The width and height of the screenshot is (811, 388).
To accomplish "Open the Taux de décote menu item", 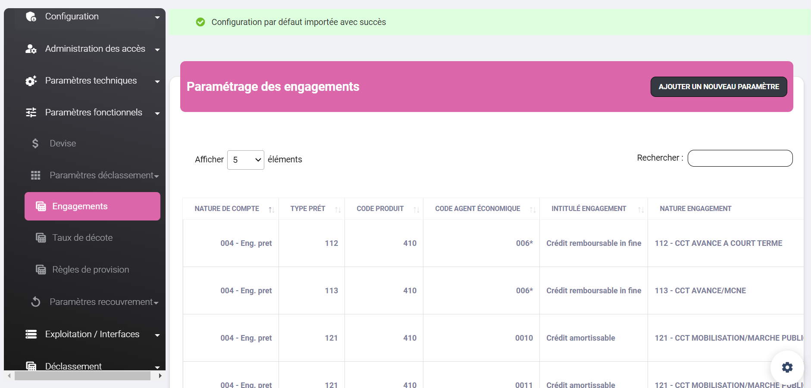I will click(82, 238).
